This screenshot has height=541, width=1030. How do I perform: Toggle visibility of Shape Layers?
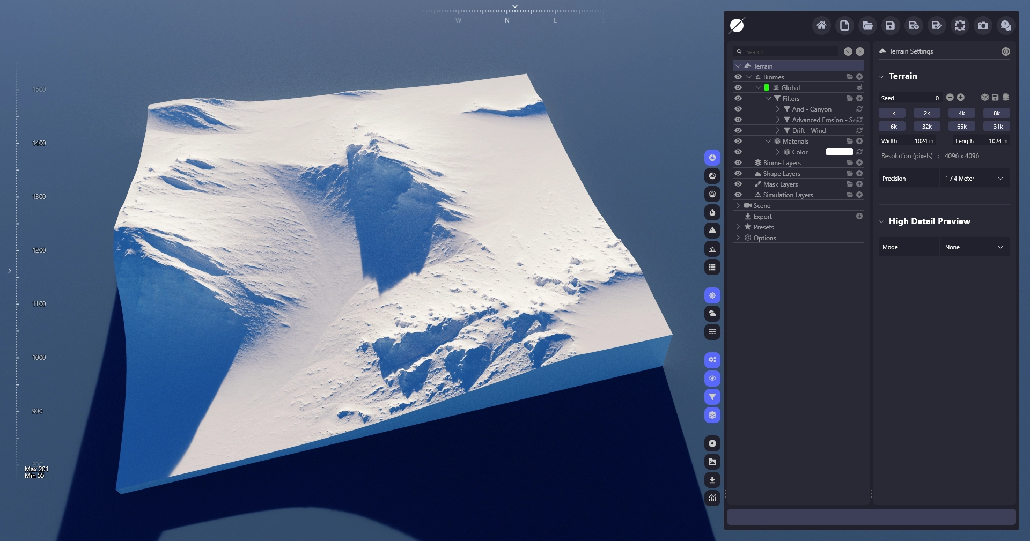coord(738,173)
